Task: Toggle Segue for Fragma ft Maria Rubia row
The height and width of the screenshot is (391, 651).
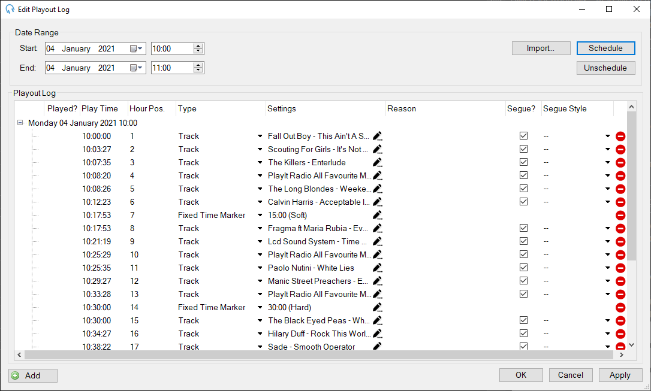Action: tap(523, 228)
